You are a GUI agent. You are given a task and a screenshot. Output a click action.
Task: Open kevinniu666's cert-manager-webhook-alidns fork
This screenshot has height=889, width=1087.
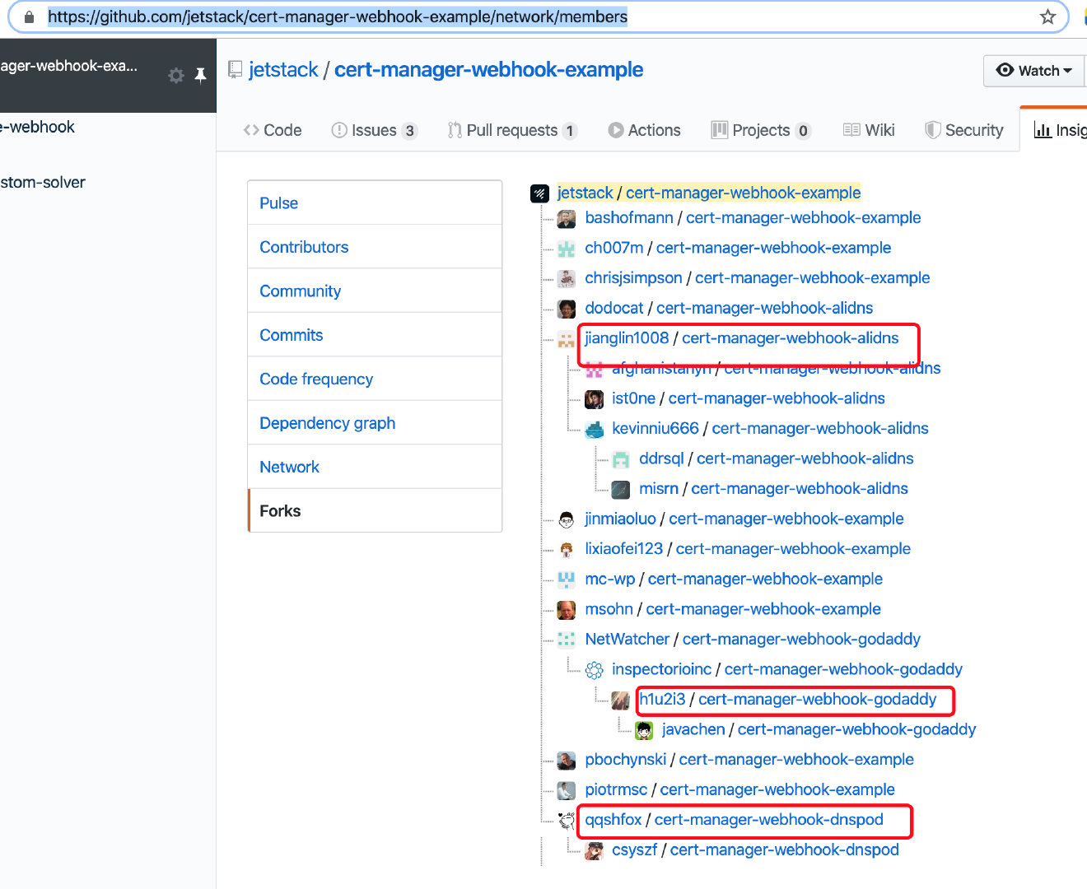(x=820, y=428)
